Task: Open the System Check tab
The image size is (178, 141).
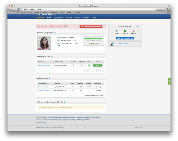Action: click(x=59, y=18)
